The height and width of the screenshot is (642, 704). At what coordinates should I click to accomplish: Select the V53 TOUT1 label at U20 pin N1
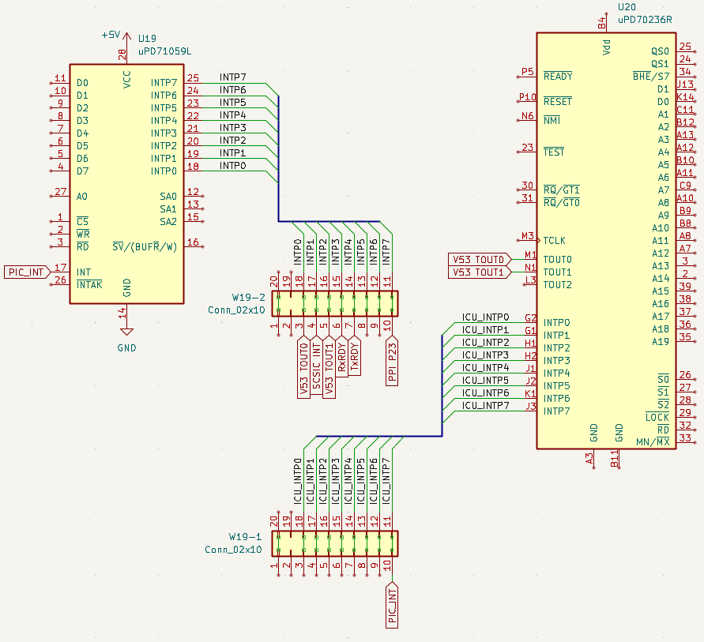479,272
